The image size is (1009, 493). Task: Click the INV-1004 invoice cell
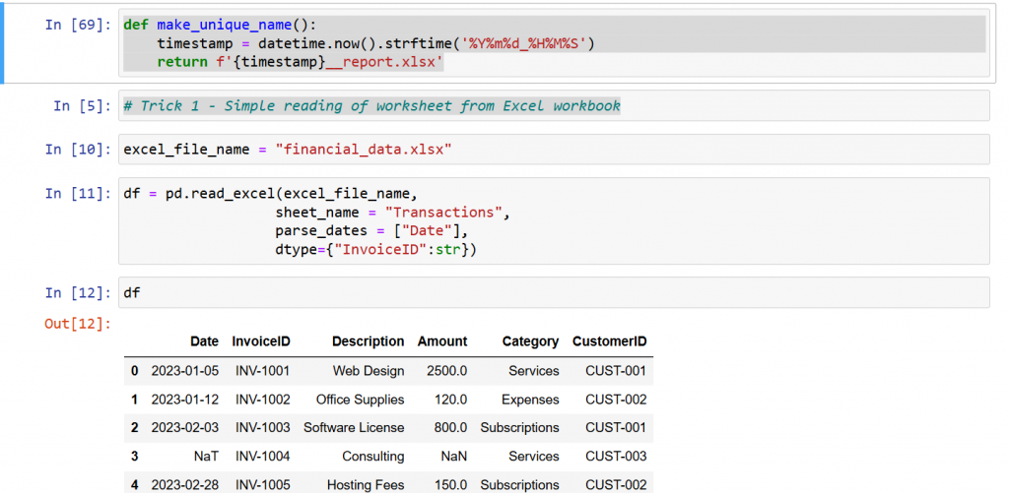point(262,457)
